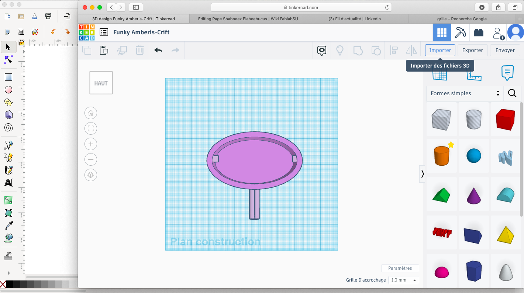This screenshot has height=293, width=524.
Task: Choose the orange cylinder shape thumbnail
Action: (442, 156)
